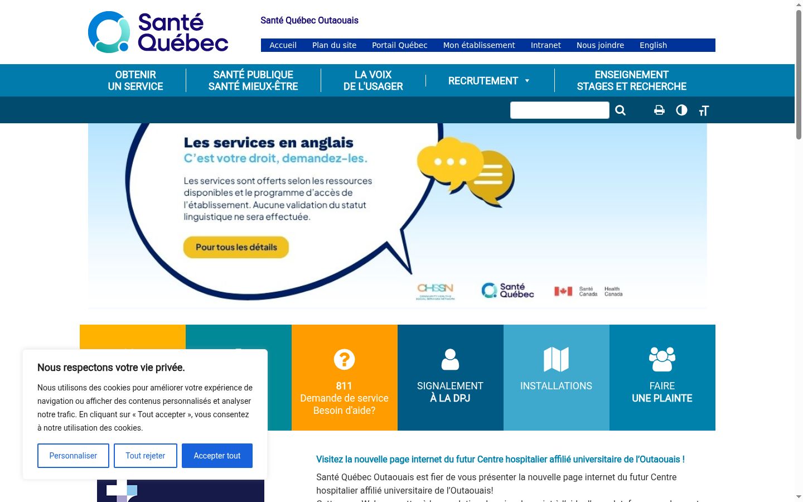Click the Santé Québec logo
The image size is (803, 502).
tap(158, 32)
